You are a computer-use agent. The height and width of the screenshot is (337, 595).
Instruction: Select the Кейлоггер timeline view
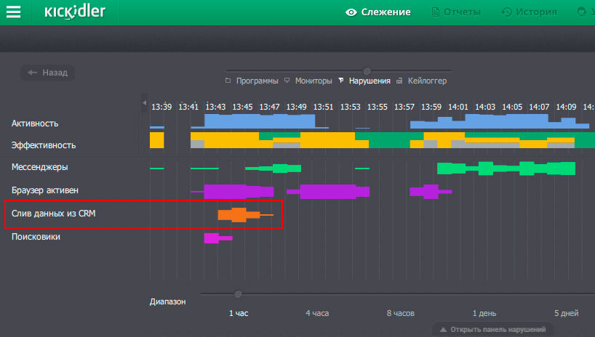pyautogui.click(x=427, y=81)
